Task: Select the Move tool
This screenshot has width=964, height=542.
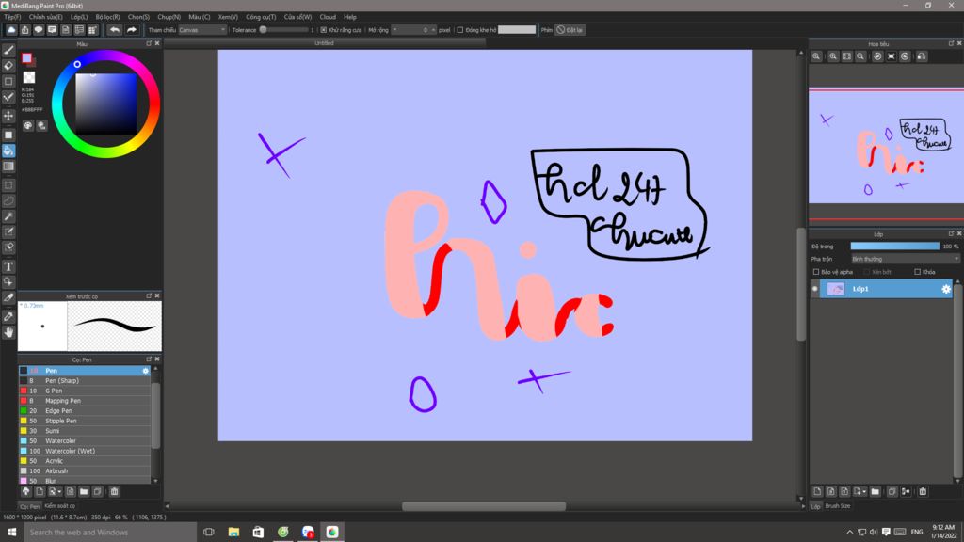Action: 8,116
